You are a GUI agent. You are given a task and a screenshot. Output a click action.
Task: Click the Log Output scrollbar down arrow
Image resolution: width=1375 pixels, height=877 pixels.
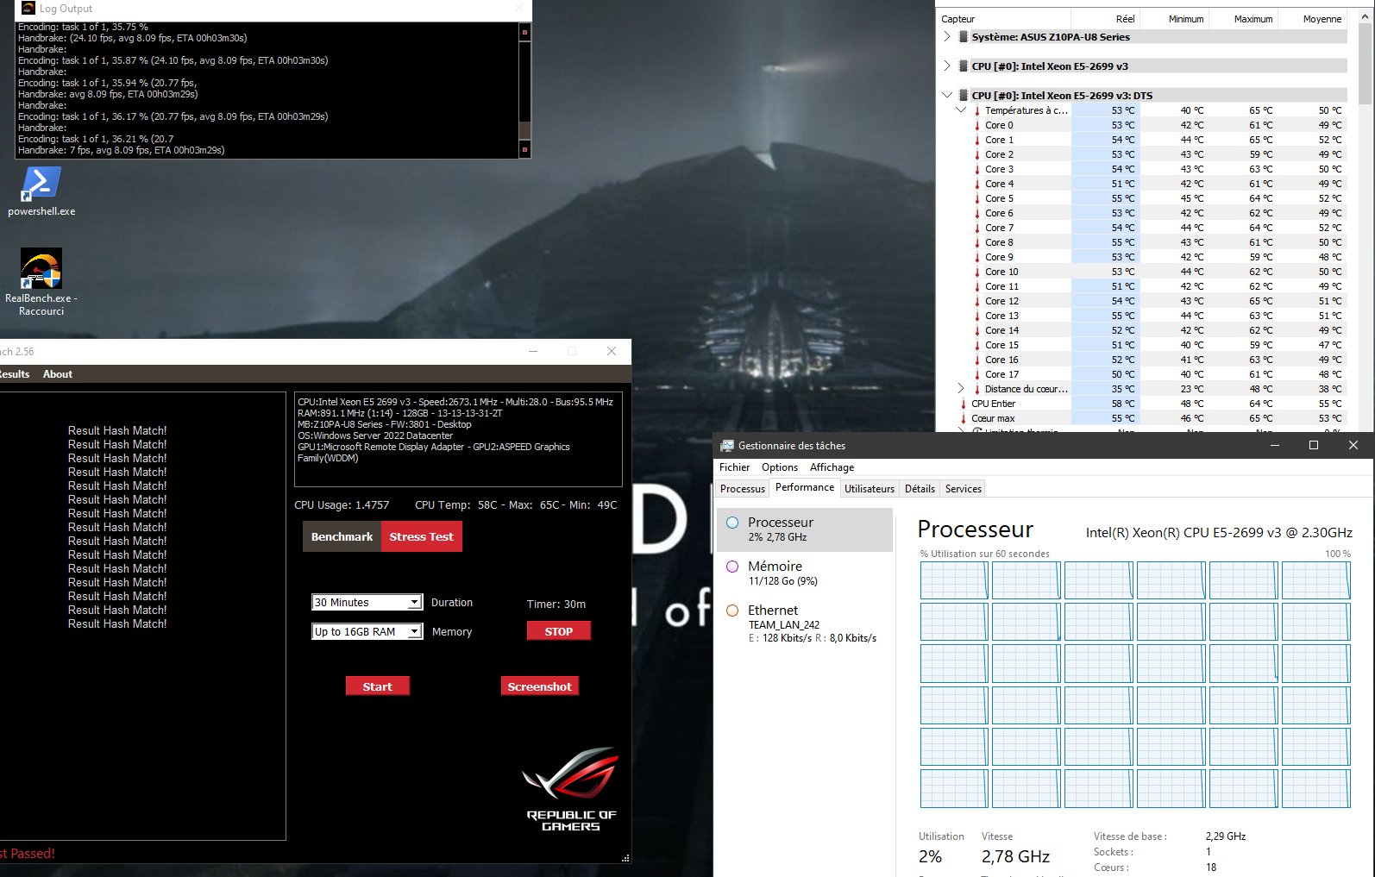[524, 150]
